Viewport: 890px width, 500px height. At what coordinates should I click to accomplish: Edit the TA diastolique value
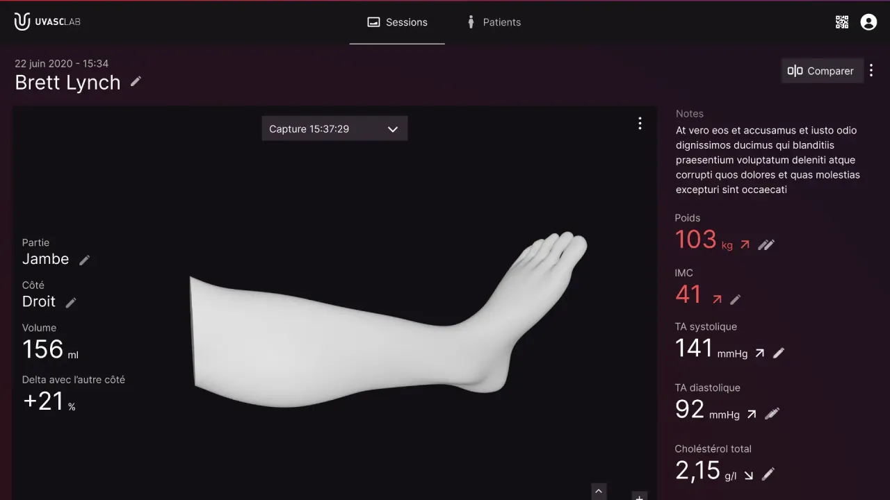[x=771, y=414]
